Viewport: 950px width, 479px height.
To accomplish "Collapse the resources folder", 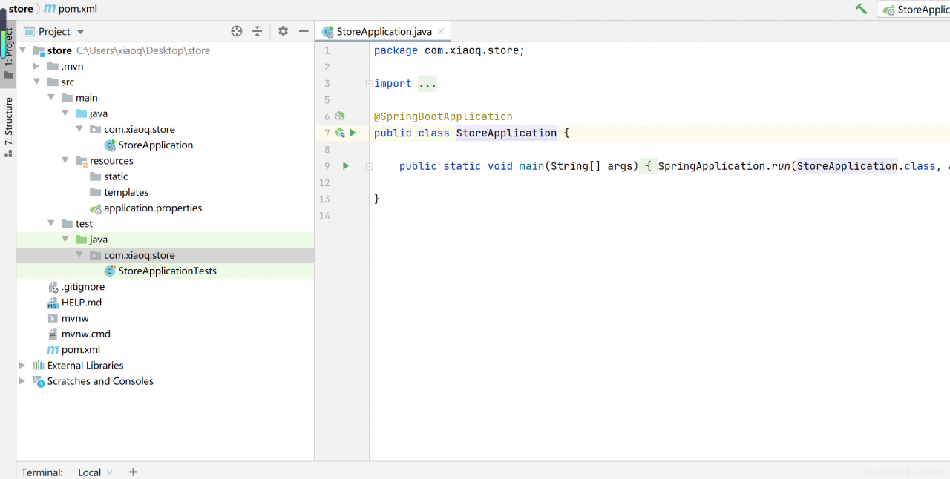I will pos(65,161).
